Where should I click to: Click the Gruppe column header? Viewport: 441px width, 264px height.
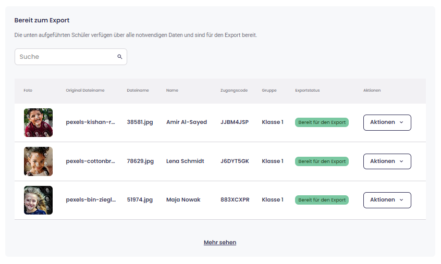pos(269,91)
